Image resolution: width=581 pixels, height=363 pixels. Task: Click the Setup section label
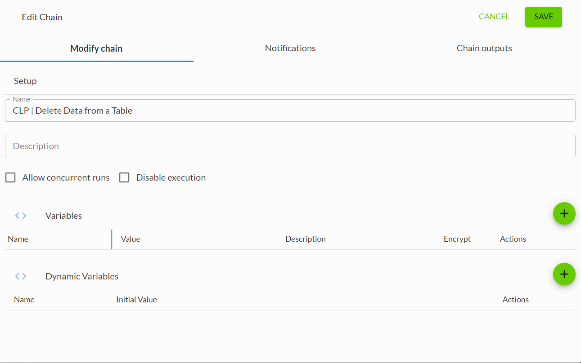(x=25, y=81)
